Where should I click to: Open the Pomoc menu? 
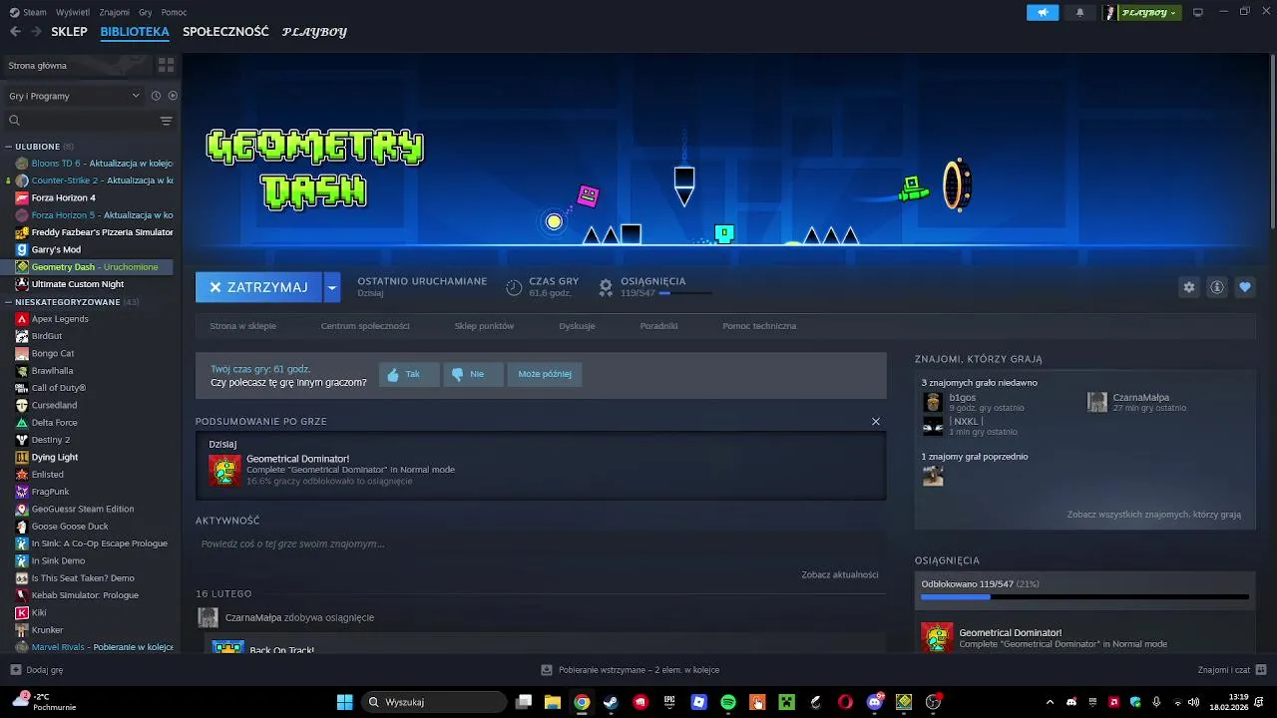pos(174,12)
